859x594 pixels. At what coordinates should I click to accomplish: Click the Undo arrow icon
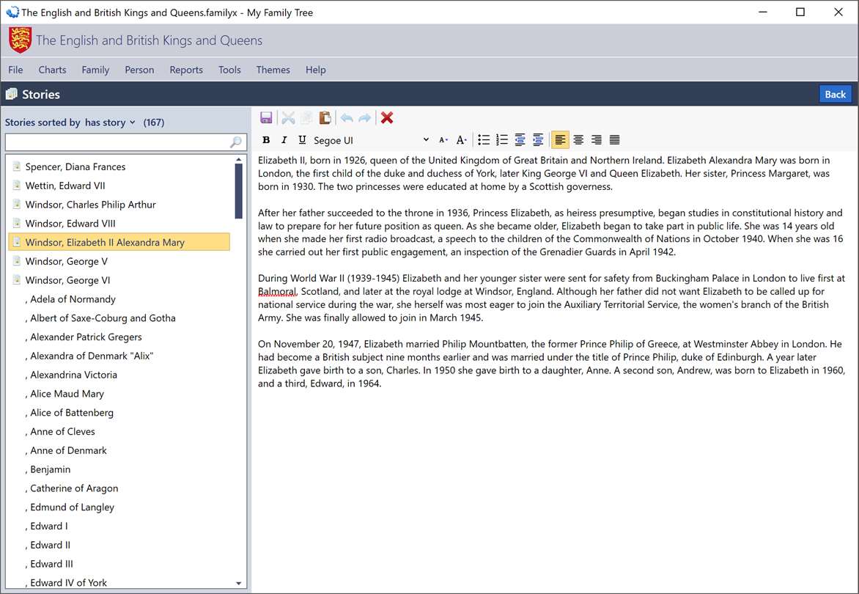[x=347, y=118]
